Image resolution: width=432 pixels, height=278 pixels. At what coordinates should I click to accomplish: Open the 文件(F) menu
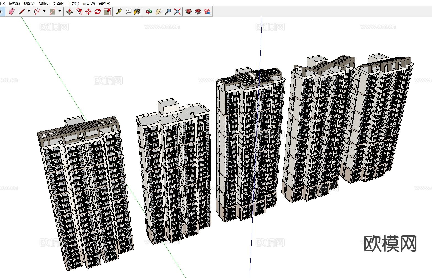tap(2, 4)
